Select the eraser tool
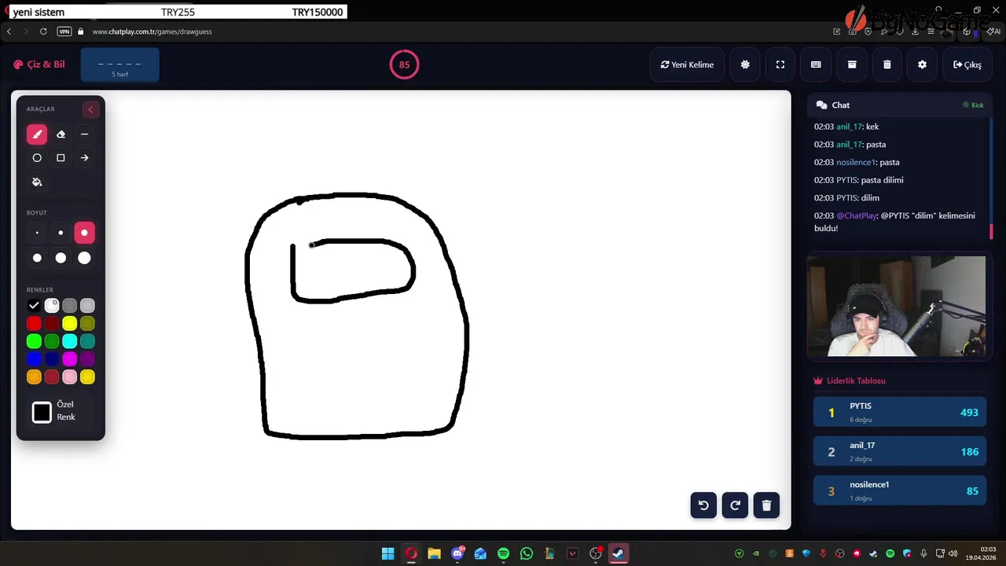The height and width of the screenshot is (566, 1006). click(x=61, y=134)
